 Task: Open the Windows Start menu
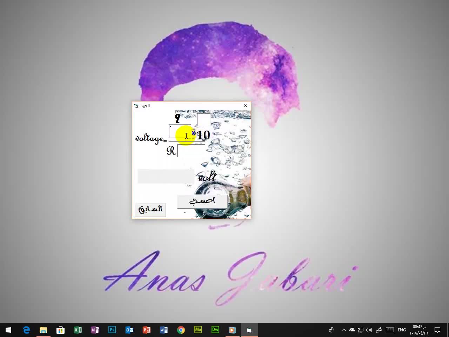click(x=8, y=330)
